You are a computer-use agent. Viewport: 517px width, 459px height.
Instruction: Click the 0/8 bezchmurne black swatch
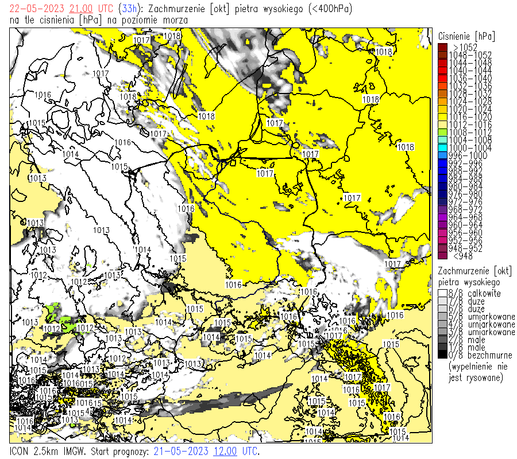pyautogui.click(x=442, y=355)
